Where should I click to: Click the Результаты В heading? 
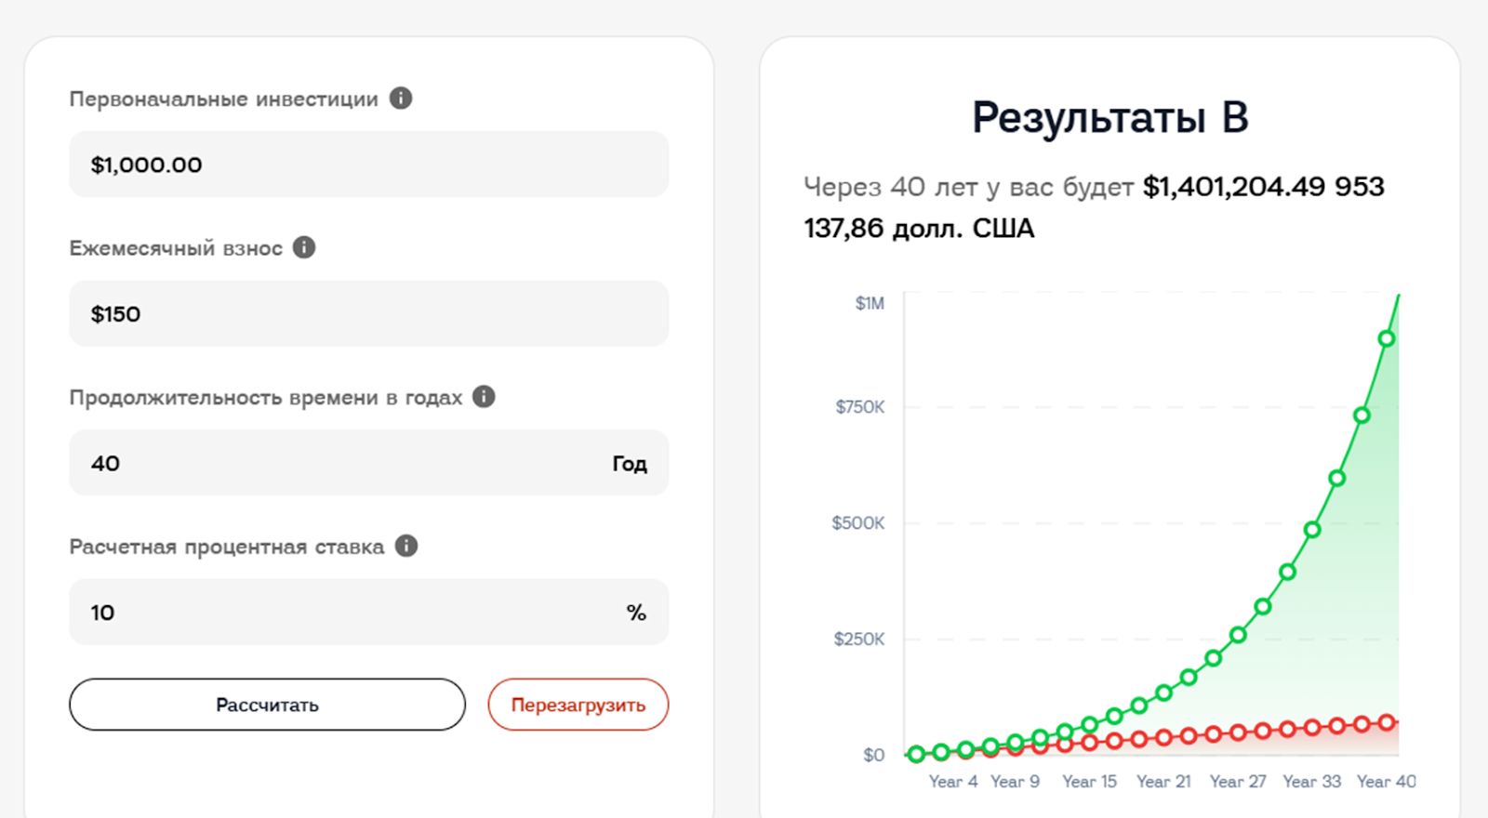pyautogui.click(x=1109, y=118)
